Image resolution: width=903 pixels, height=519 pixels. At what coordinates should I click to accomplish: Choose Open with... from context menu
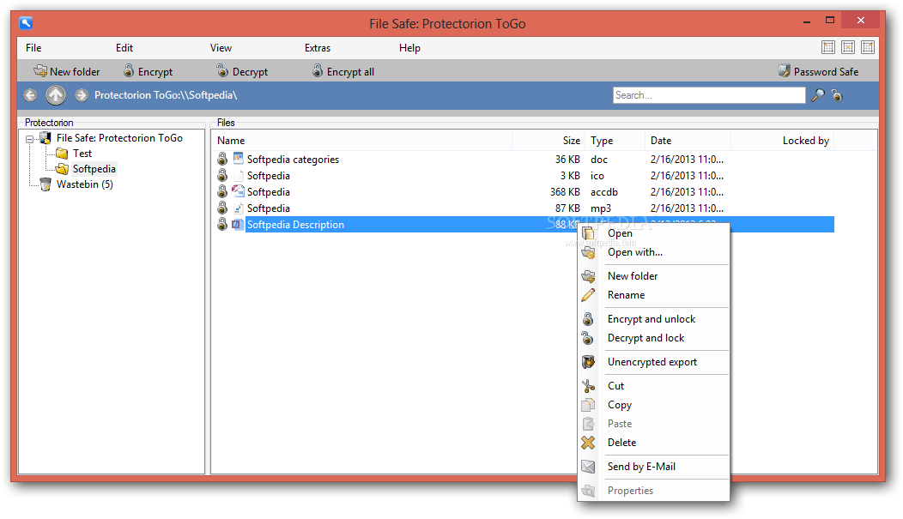point(653,252)
